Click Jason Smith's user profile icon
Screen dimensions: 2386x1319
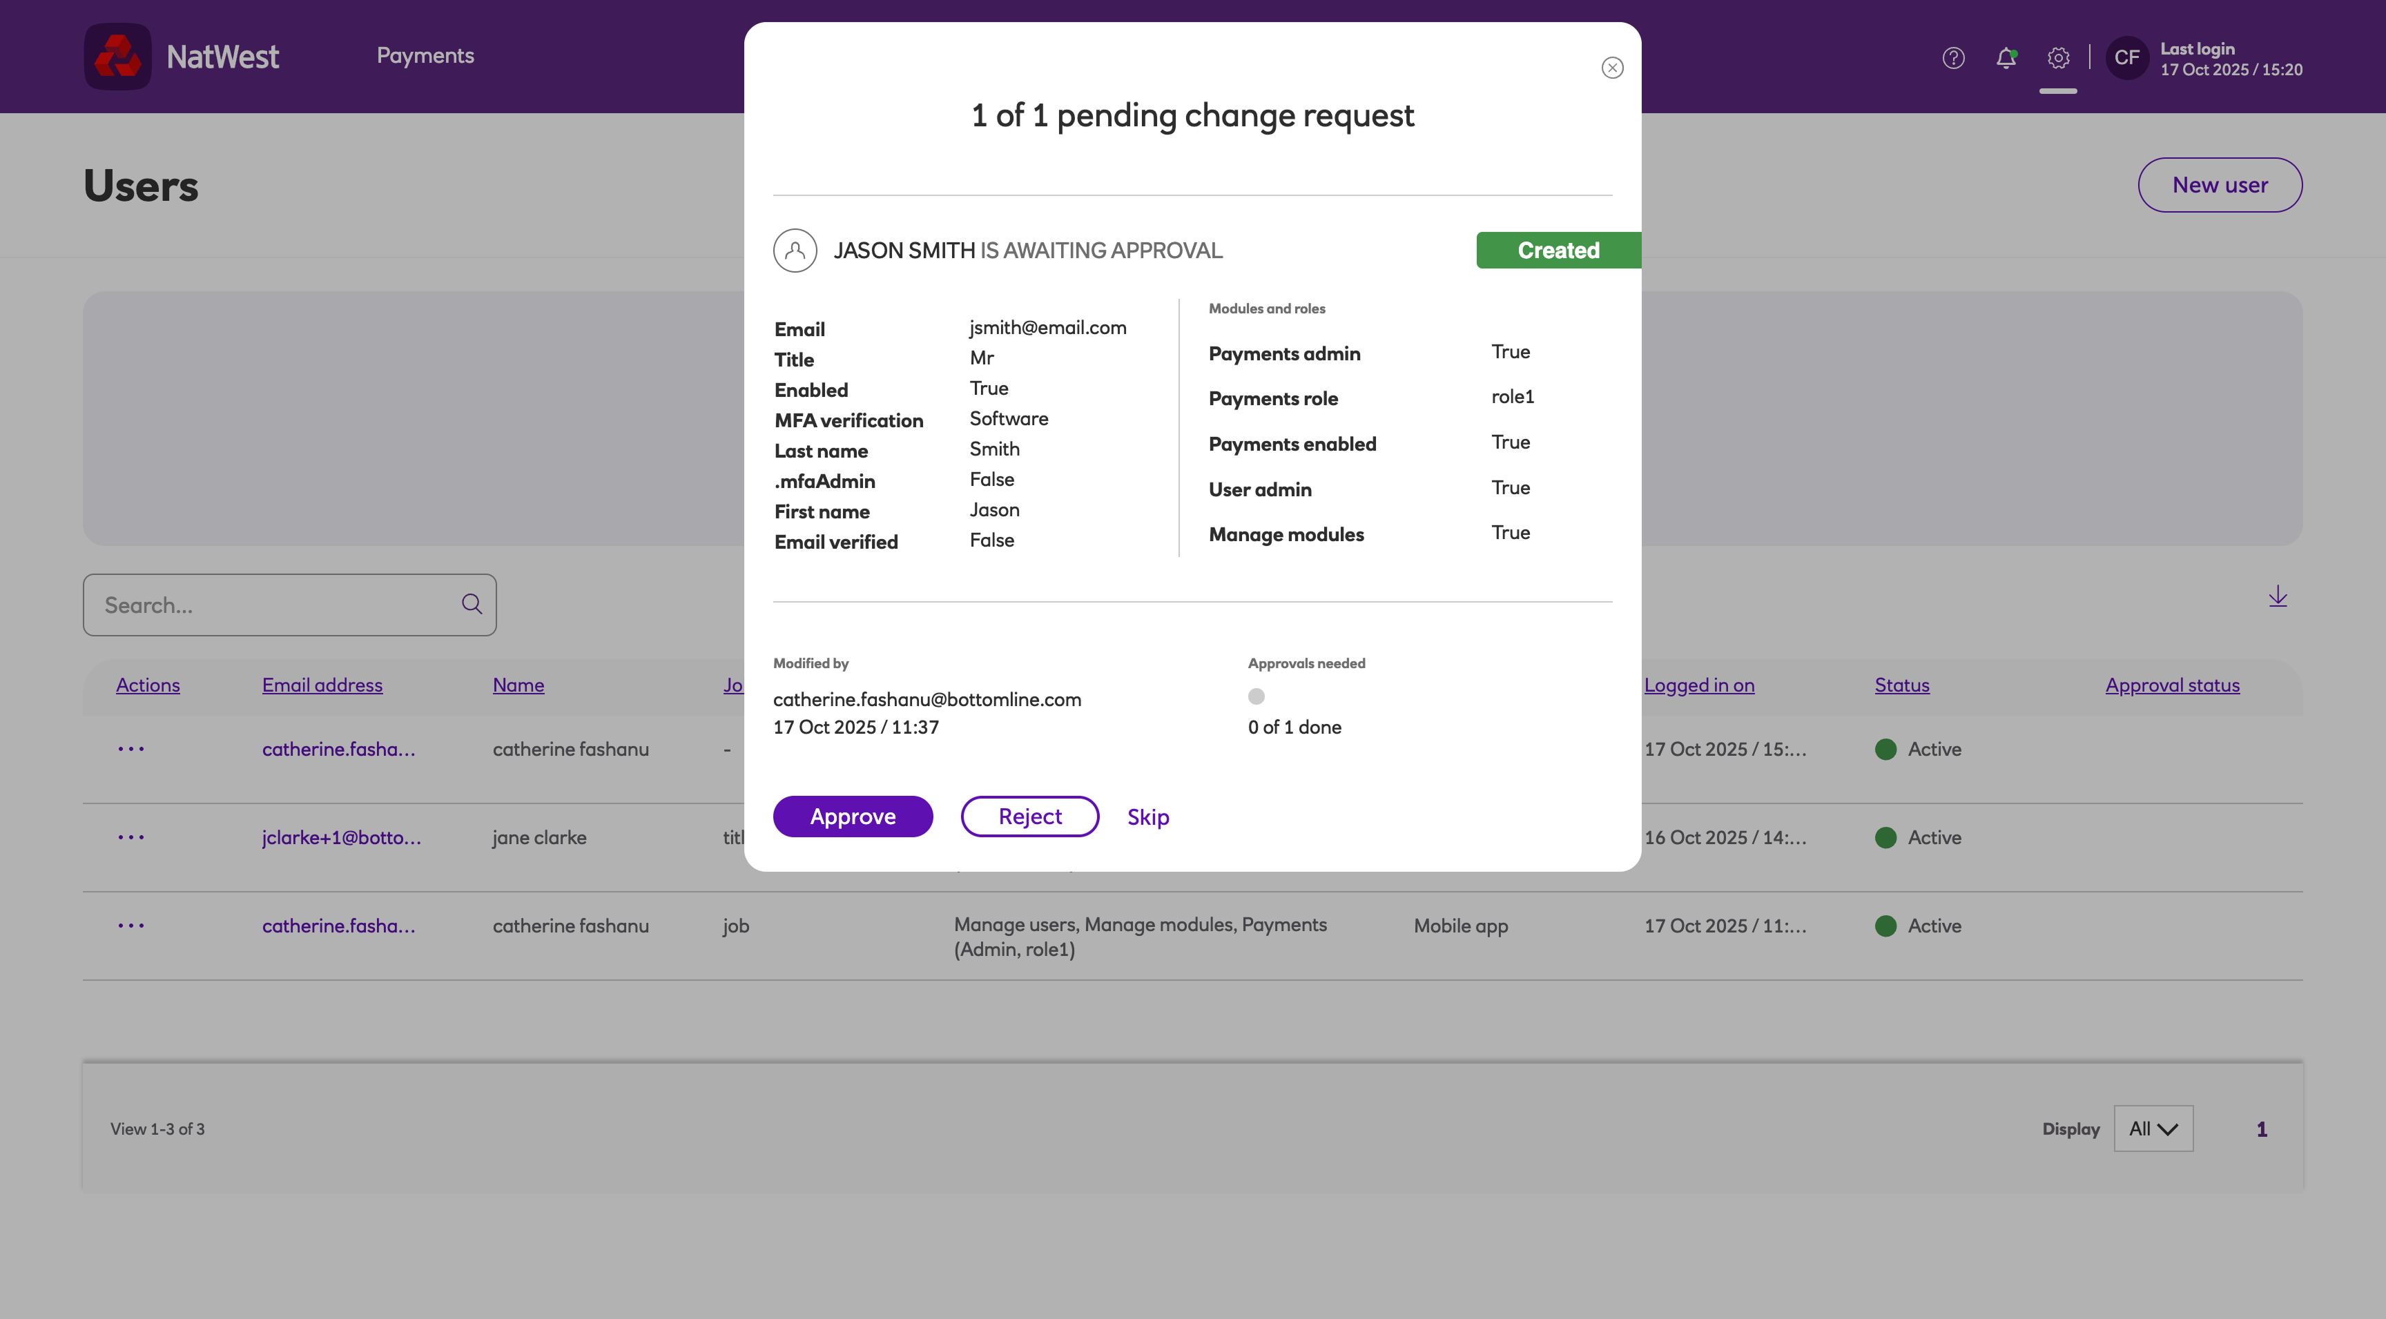pyautogui.click(x=795, y=250)
